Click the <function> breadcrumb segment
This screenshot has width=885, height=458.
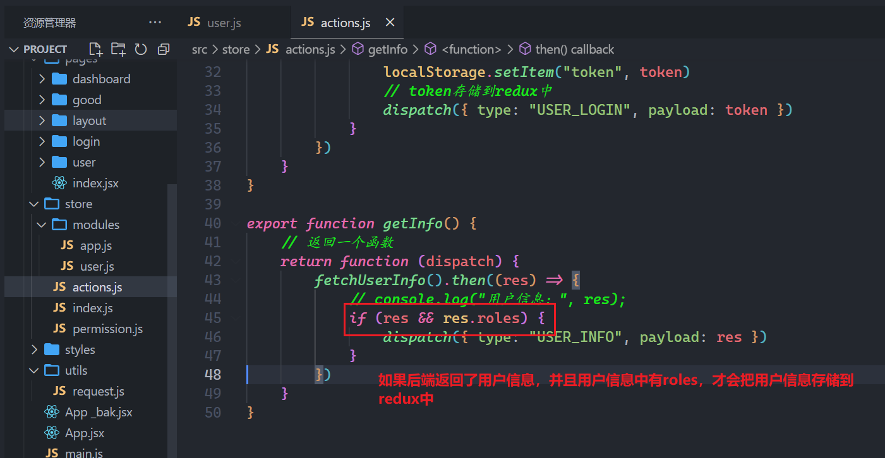pyautogui.click(x=471, y=49)
